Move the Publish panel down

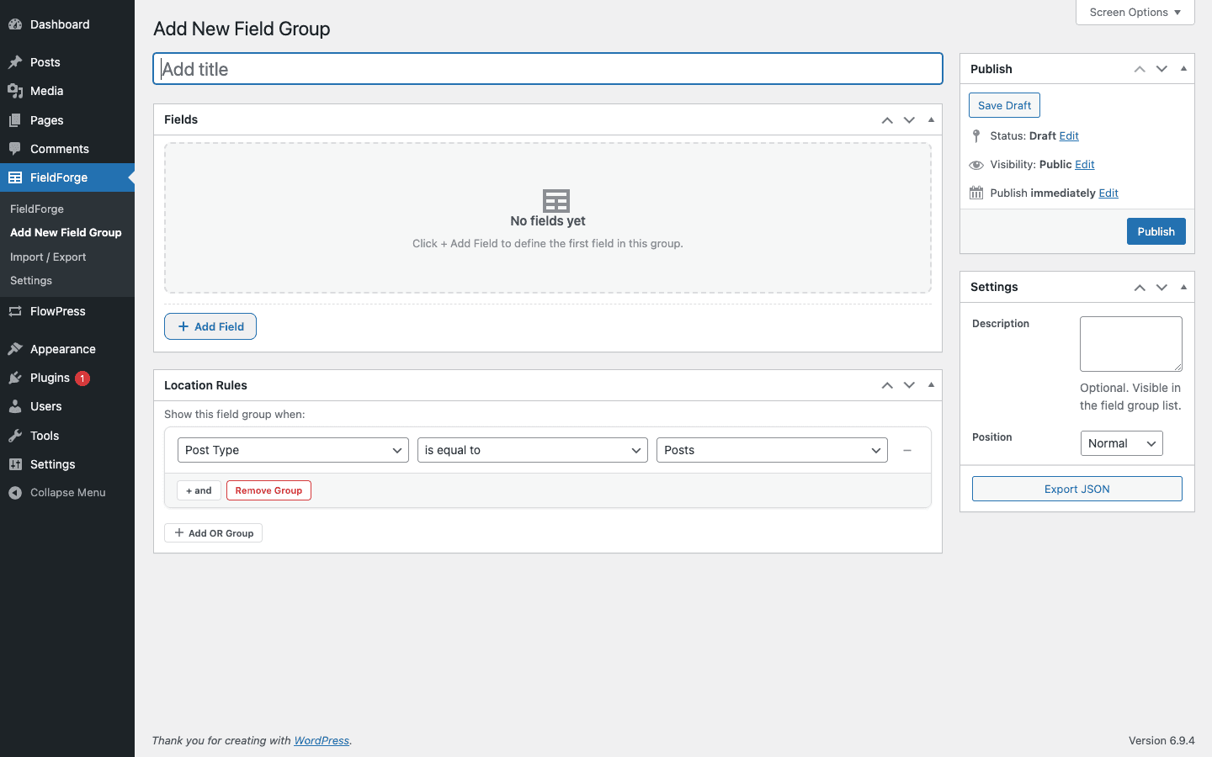point(1161,69)
